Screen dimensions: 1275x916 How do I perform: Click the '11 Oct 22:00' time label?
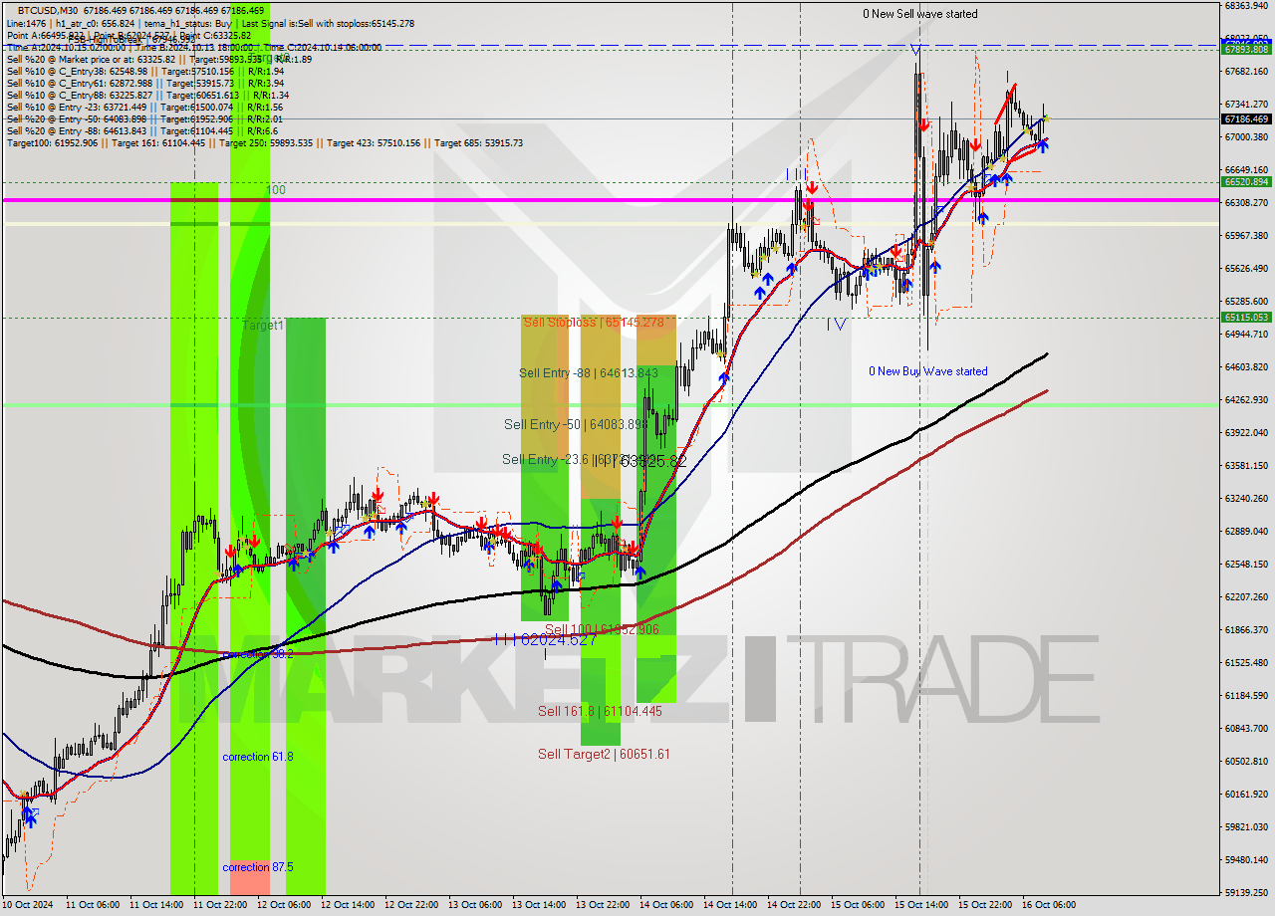219,905
